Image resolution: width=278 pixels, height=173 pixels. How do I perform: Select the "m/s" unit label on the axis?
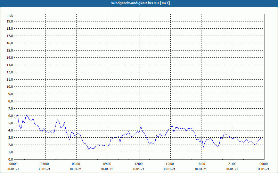click(x=10, y=16)
